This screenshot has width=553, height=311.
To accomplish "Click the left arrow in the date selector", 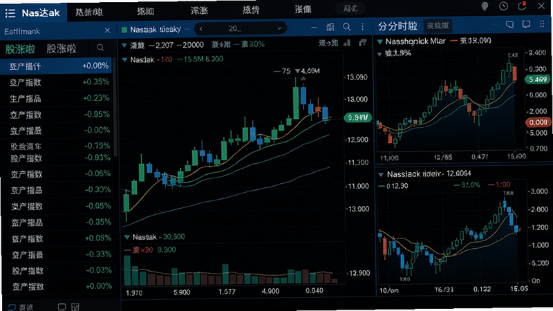I will click(x=201, y=28).
